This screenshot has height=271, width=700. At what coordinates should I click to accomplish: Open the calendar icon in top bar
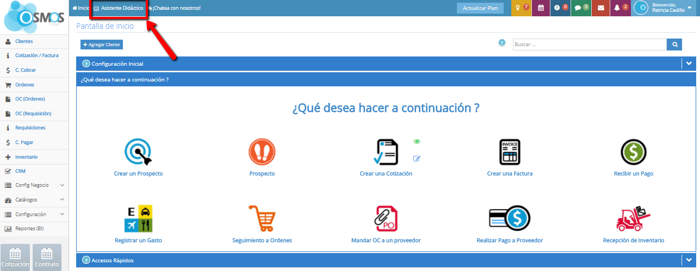541,8
